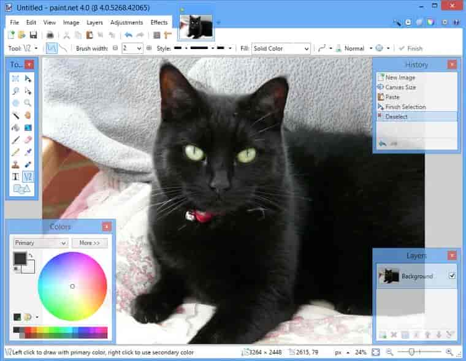Open the Fill Solid Color dropdown

coord(281,48)
